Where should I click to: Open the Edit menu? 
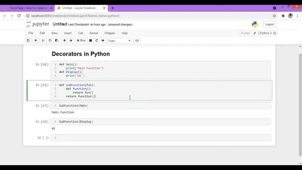[42, 33]
